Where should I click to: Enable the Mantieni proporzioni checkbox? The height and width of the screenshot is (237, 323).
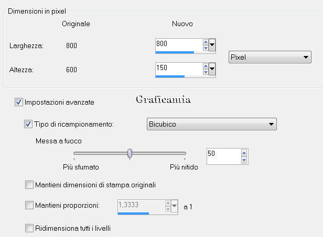[29, 205]
